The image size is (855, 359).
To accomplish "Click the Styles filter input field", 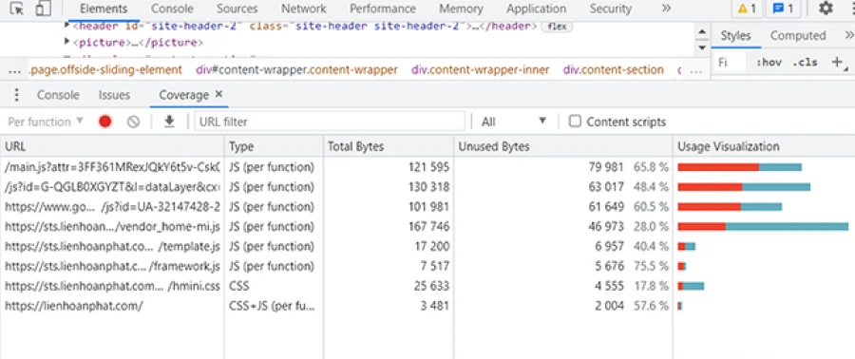I will 729,62.
